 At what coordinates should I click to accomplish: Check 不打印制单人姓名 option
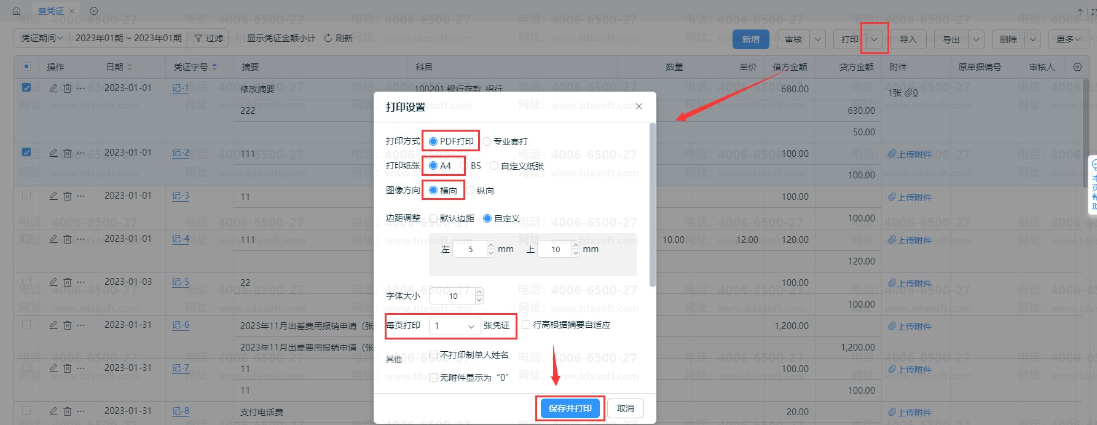click(x=433, y=355)
